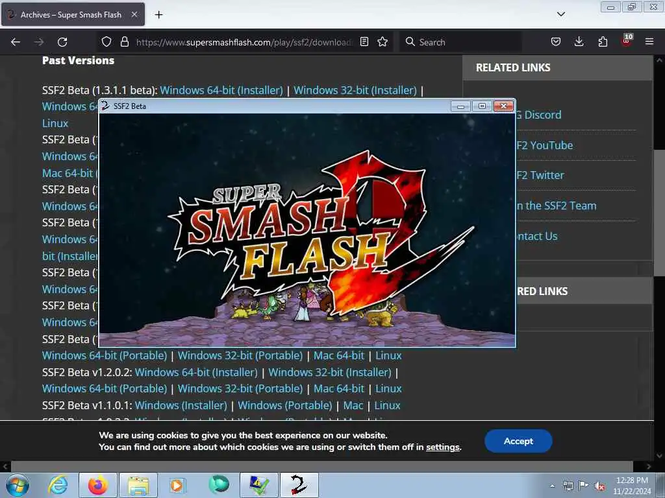This screenshot has width=665, height=498.
Task: Close the SSF2 Beta game window
Action: tap(503, 106)
